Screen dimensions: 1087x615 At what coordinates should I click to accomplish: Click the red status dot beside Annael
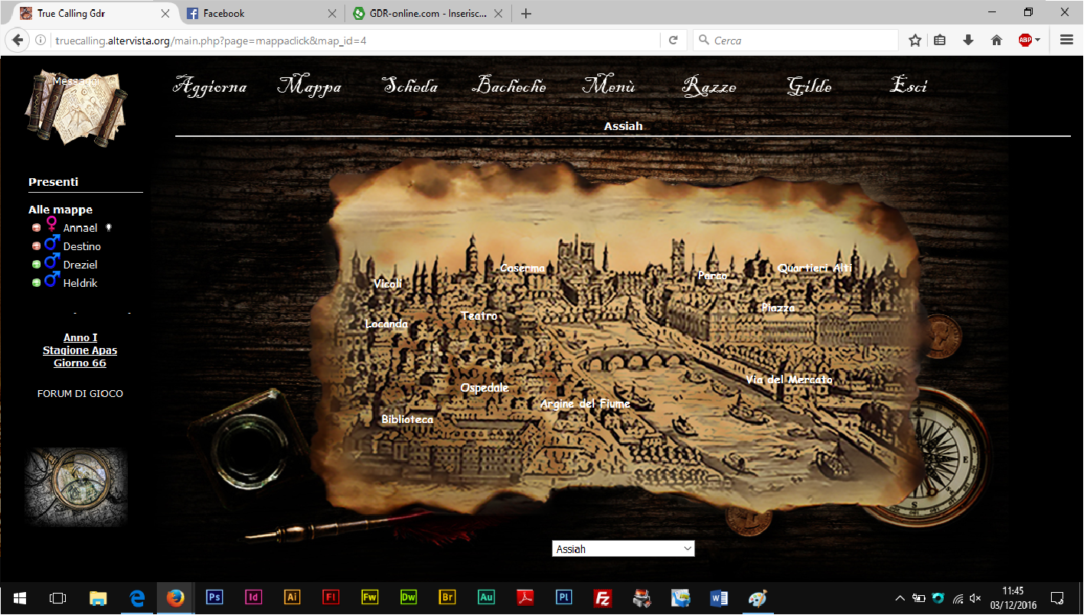tap(36, 228)
